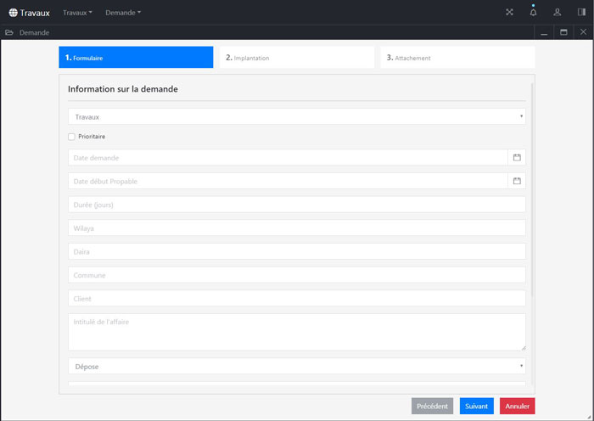Open the user profile icon
This screenshot has width=594, height=421.
(x=558, y=13)
